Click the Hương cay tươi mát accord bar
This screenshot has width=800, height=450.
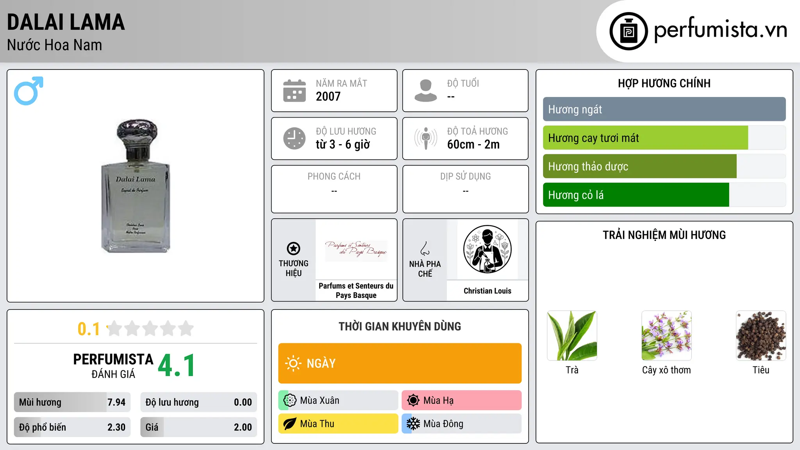click(x=664, y=138)
